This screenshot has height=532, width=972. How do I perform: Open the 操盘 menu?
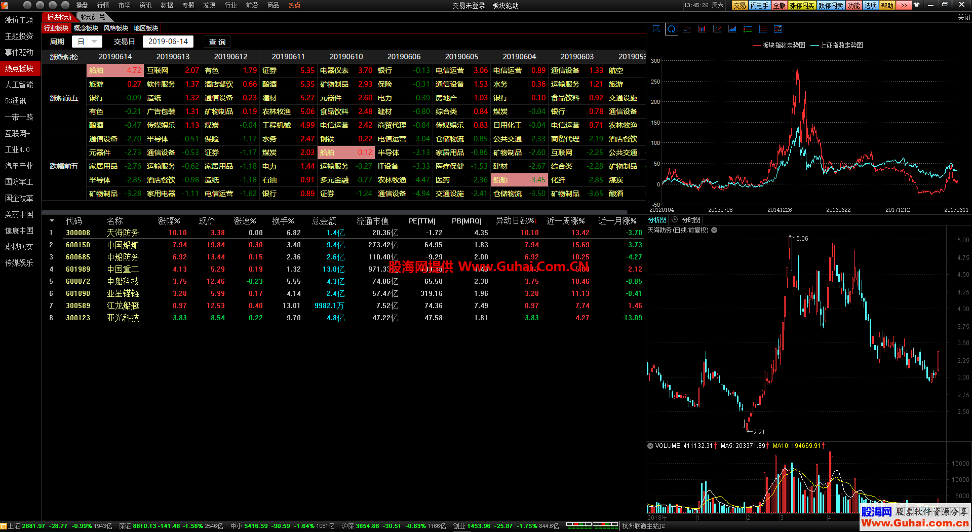click(x=82, y=5)
